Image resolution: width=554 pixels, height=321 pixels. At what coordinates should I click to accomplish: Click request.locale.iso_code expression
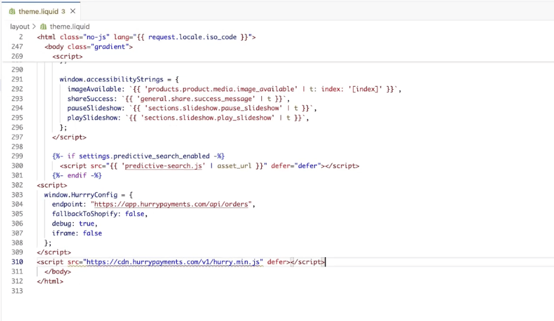(192, 37)
